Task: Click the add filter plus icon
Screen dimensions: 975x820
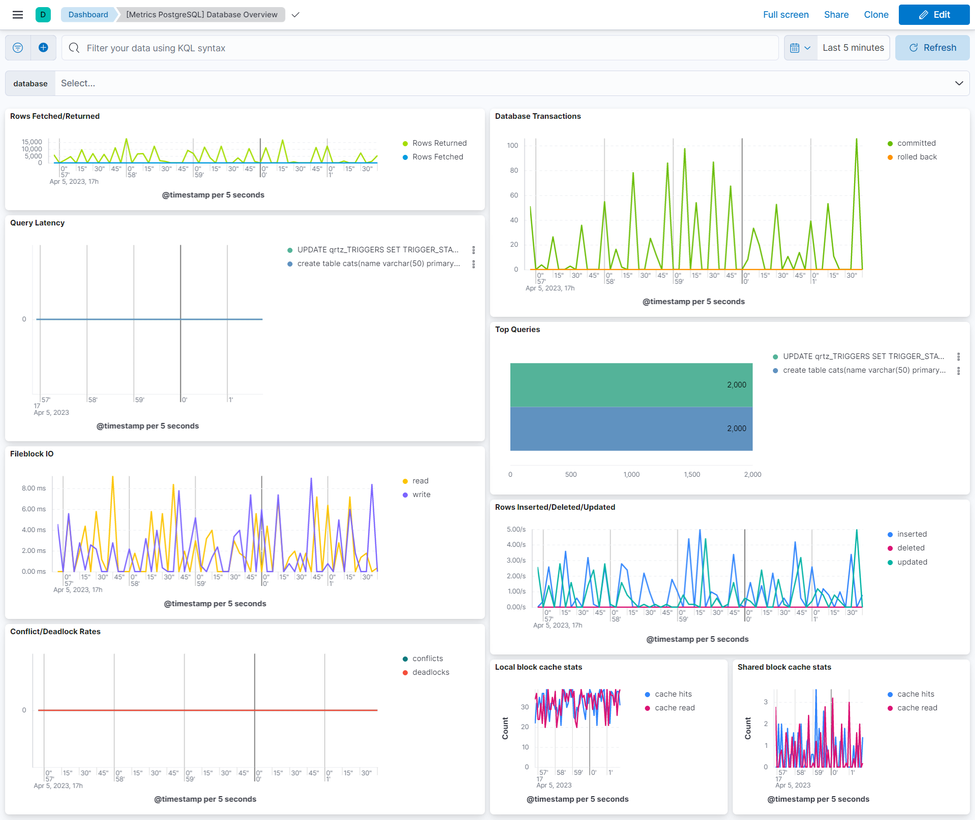Action: 43,47
